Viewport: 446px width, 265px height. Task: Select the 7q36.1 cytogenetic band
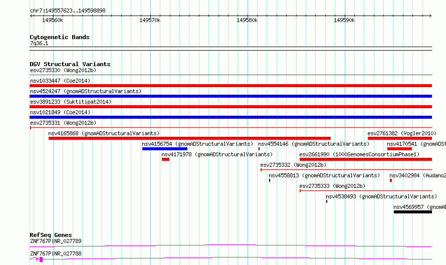click(231, 49)
